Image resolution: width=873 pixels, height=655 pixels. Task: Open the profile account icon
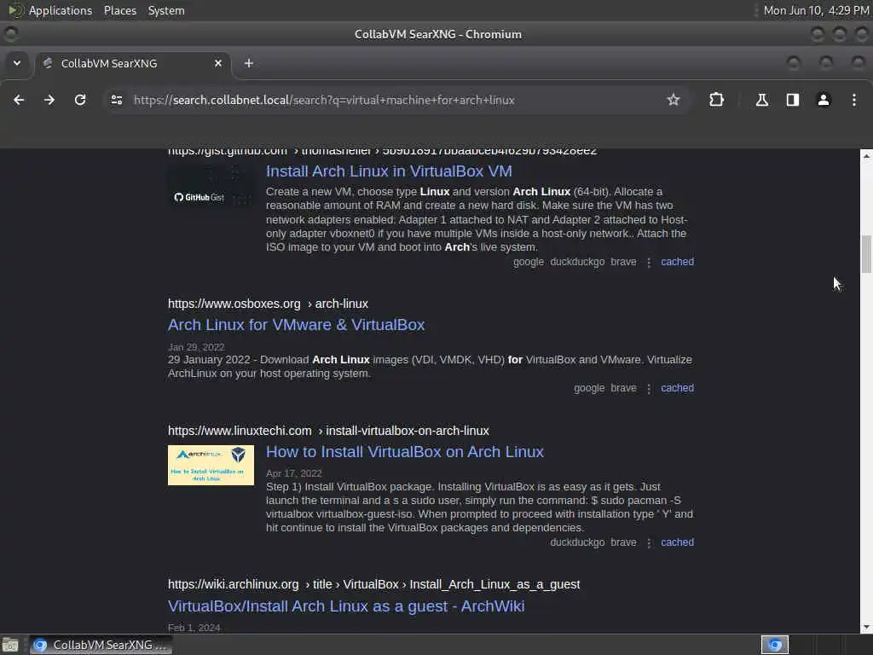[x=824, y=100]
